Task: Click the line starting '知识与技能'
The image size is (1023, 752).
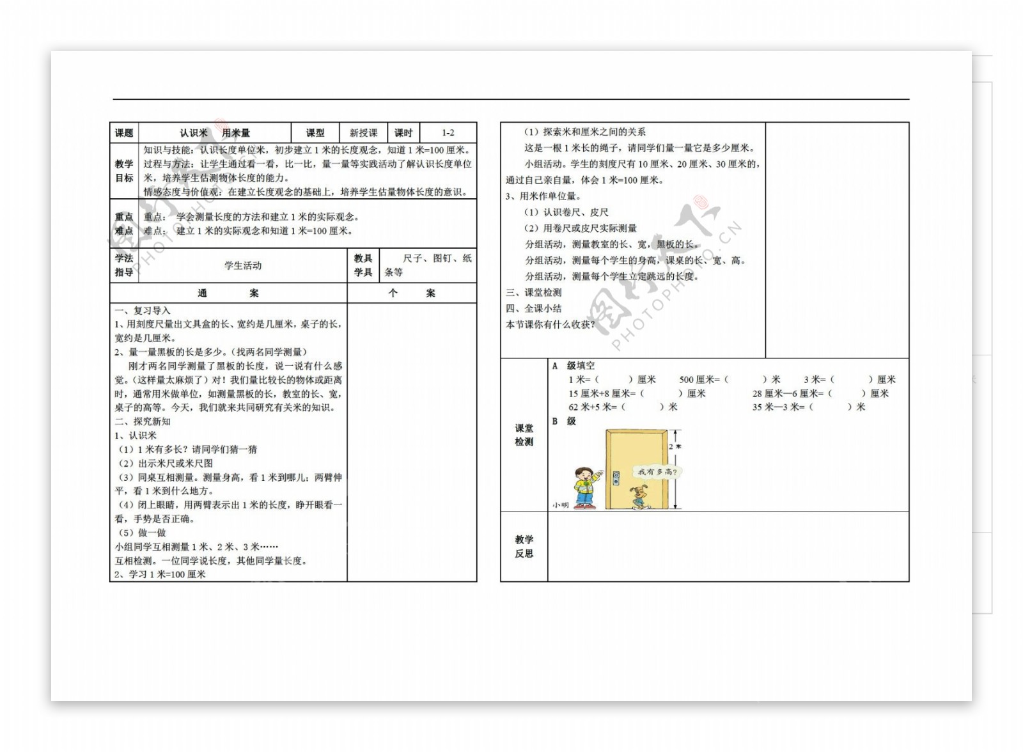Action: (307, 150)
